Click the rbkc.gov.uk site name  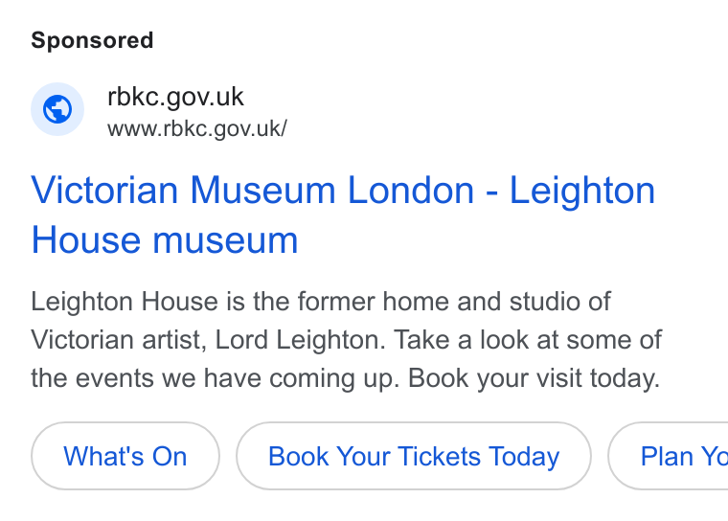click(175, 97)
